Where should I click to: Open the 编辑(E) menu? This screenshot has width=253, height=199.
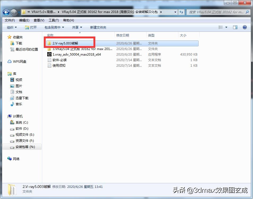coord(24,20)
